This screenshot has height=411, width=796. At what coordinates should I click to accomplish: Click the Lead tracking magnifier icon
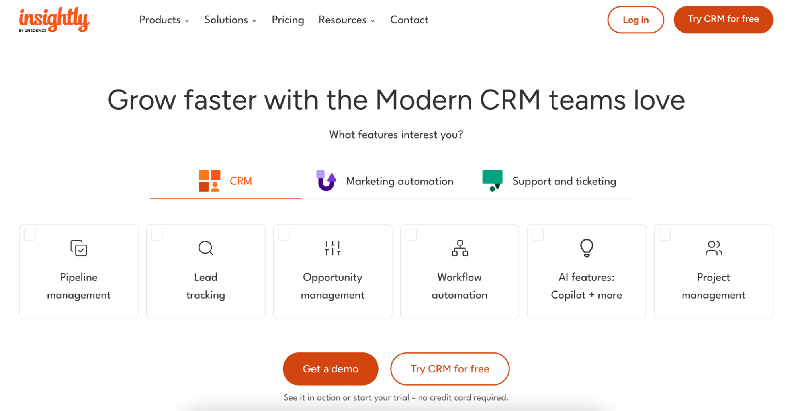205,248
